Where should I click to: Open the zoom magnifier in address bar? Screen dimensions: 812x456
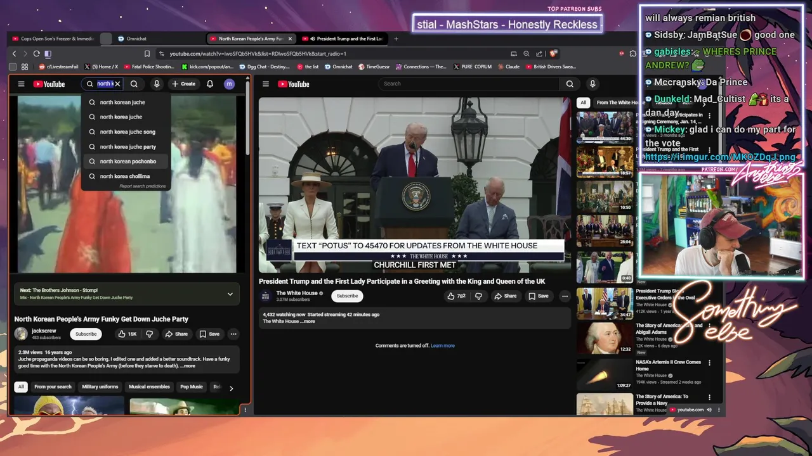[x=527, y=54]
